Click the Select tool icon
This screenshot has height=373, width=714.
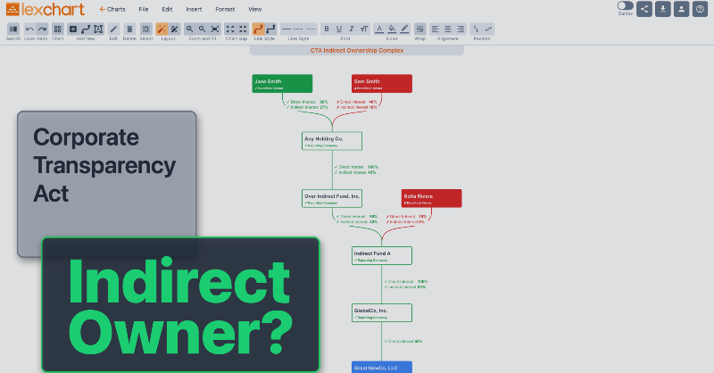click(x=146, y=29)
